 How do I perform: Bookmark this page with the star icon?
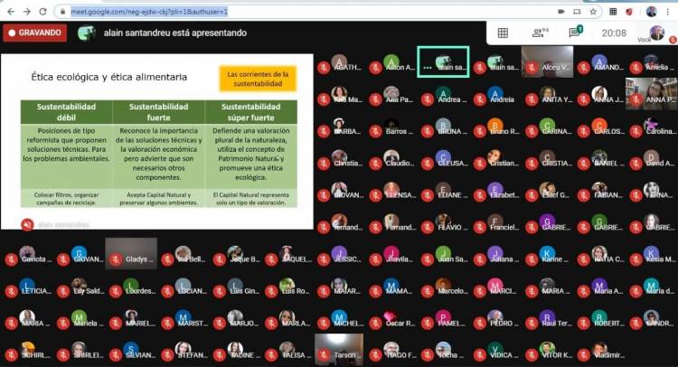tap(593, 11)
